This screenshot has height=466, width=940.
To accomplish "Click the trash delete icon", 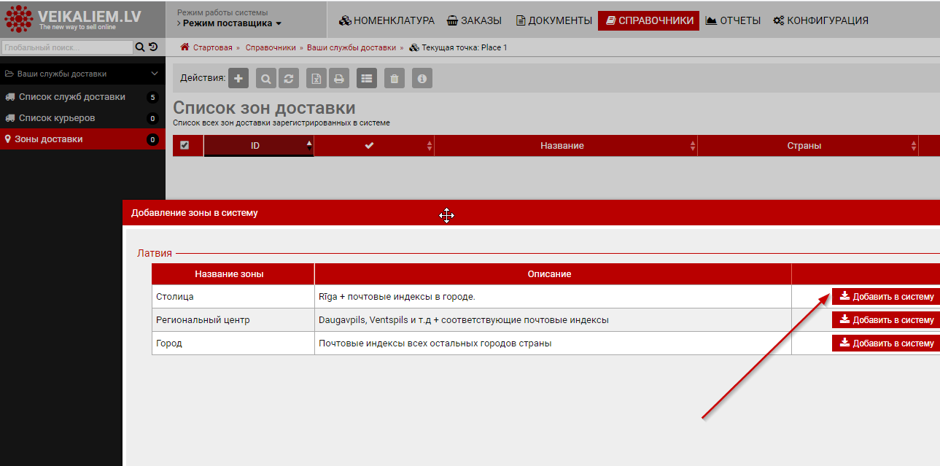I will point(395,79).
